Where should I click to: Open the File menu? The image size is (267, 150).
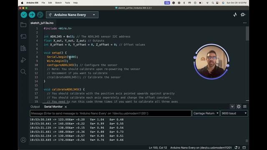click(43, 3)
